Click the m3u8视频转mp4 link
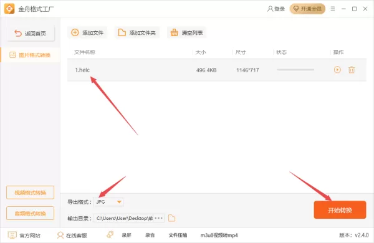 [x=219, y=236]
